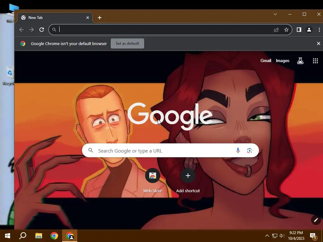
Task: Open the Google apps grid
Action: click(x=315, y=61)
